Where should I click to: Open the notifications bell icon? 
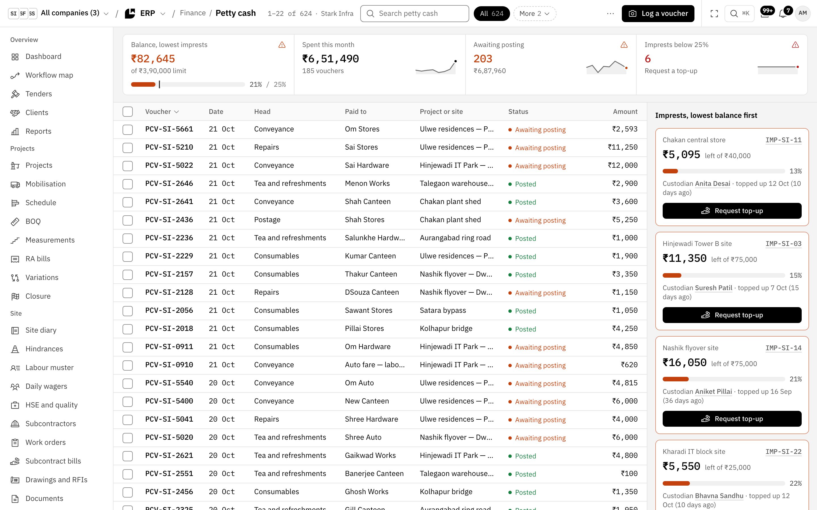783,14
